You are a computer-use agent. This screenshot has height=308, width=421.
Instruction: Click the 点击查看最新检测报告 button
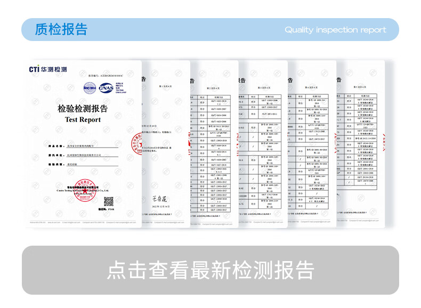click(x=210, y=270)
